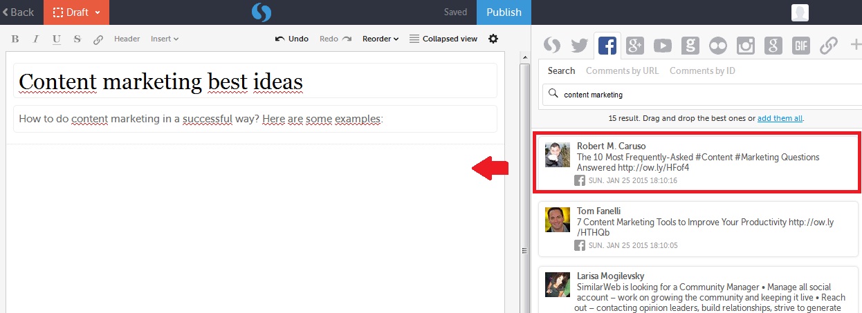The width and height of the screenshot is (862, 313).
Task: Open the Insert dropdown
Action: click(165, 39)
